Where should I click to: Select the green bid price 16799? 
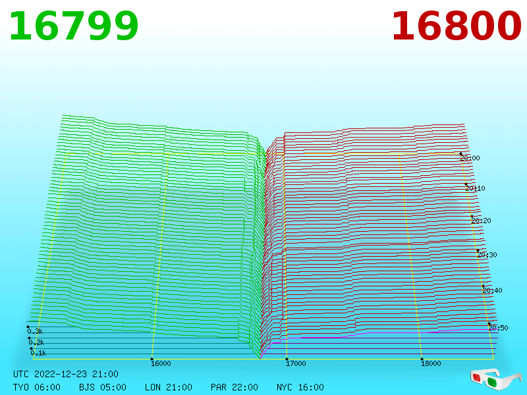(x=74, y=26)
